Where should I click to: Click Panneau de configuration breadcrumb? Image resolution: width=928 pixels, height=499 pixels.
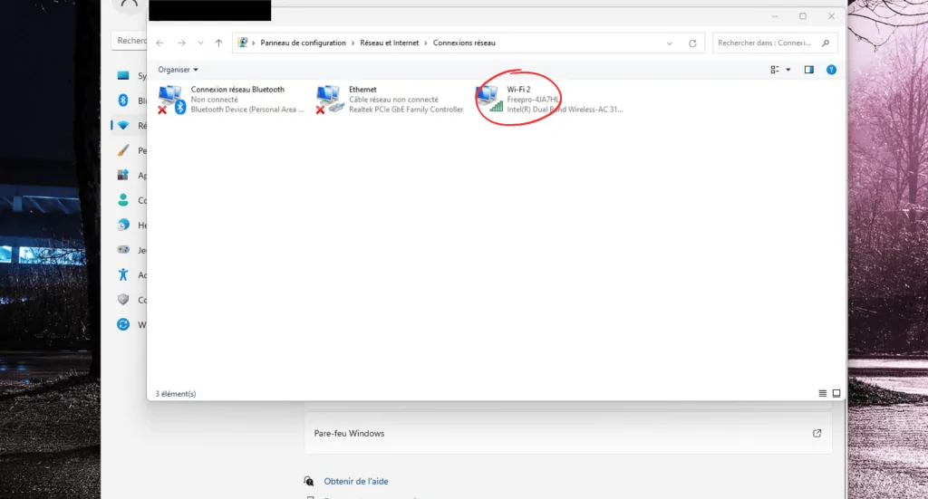(303, 43)
